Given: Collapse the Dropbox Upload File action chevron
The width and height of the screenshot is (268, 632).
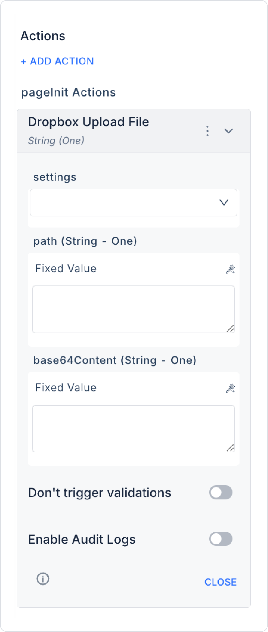Looking at the screenshot, I should tap(228, 131).
